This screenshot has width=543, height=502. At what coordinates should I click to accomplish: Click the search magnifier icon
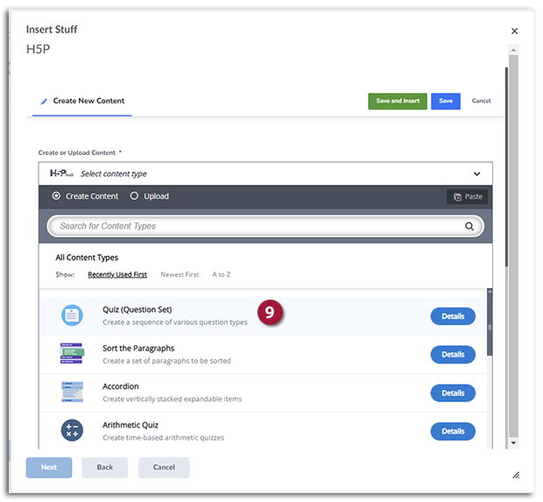[x=469, y=226]
